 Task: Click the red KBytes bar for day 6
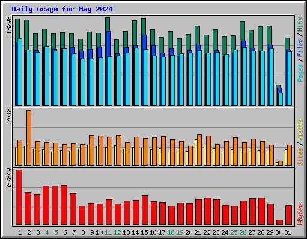(x=64, y=205)
